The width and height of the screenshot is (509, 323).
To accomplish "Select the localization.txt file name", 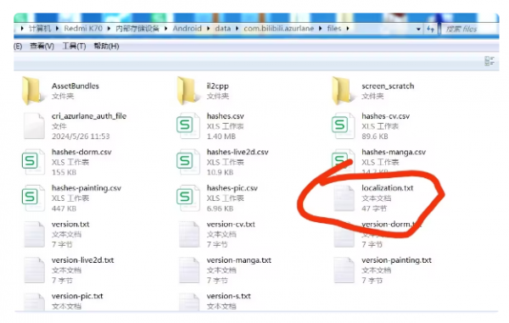I will [x=388, y=187].
